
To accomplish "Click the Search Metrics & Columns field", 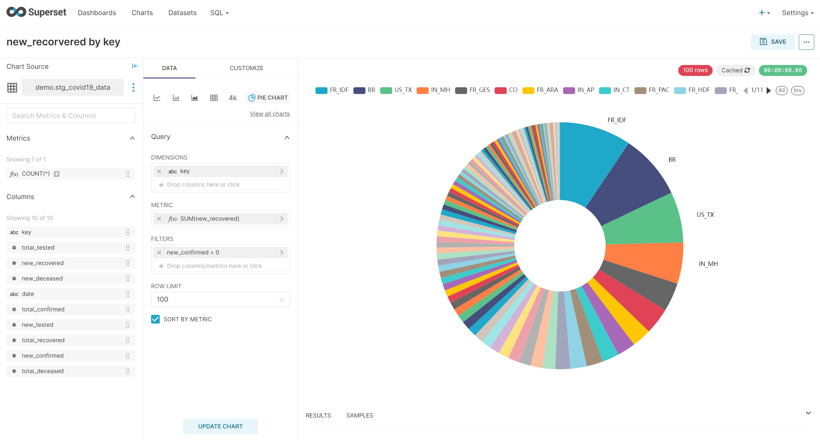I will tap(71, 115).
